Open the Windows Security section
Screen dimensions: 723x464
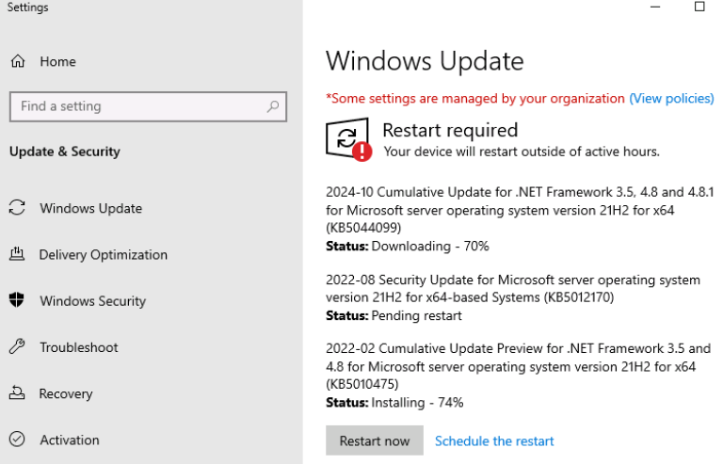[92, 301]
